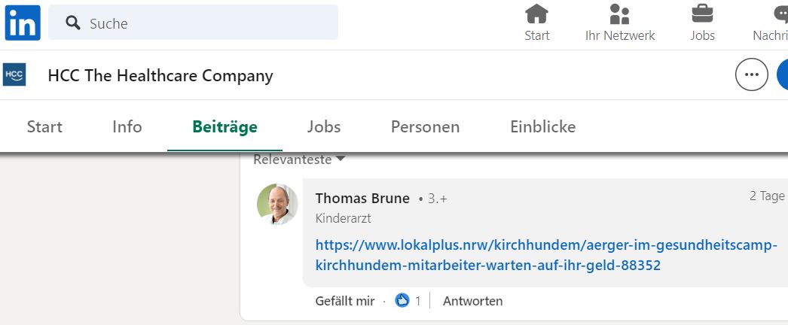Go to the Start home icon
The image size is (788, 325).
click(x=537, y=14)
